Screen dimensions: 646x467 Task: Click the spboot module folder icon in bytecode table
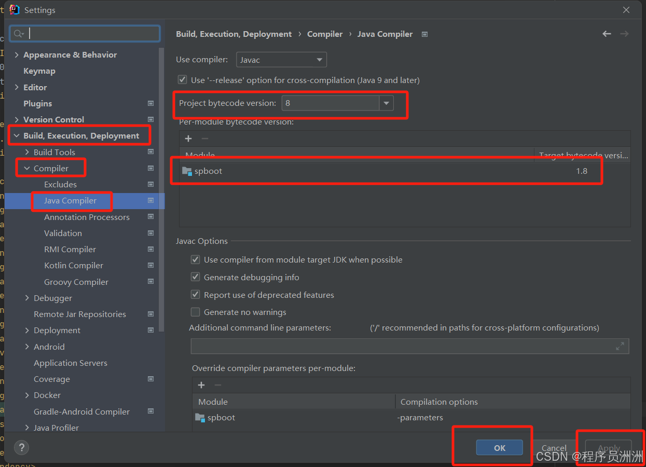tap(187, 171)
